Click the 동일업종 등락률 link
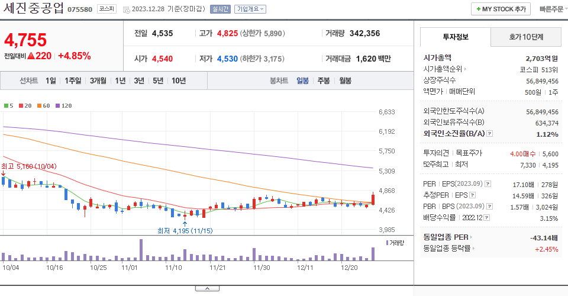The height and width of the screenshot is (296, 568). pyautogui.click(x=447, y=249)
